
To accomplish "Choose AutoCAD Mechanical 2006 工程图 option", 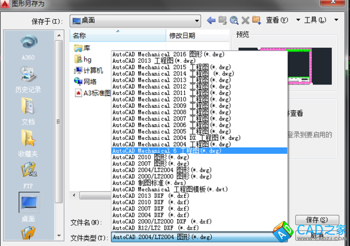I will (x=199, y=125).
